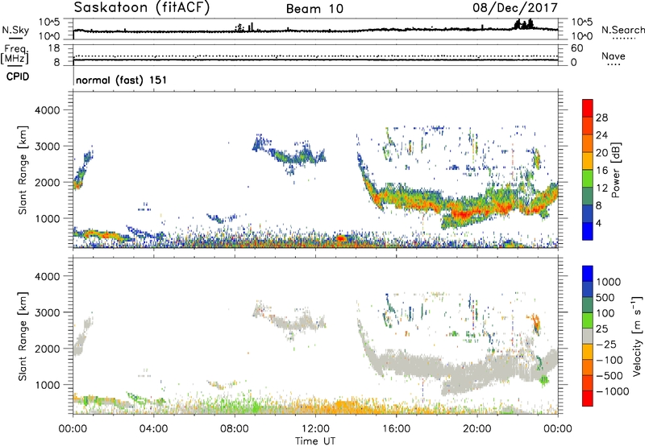
Task: Click the Nave legend label
Action: coord(614,56)
